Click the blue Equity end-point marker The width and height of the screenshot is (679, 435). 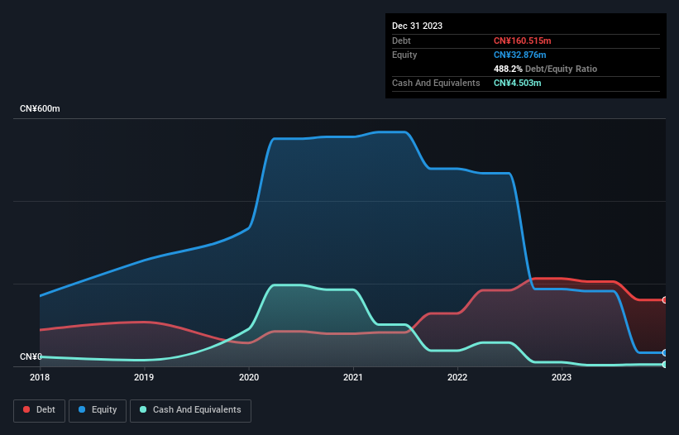[665, 353]
